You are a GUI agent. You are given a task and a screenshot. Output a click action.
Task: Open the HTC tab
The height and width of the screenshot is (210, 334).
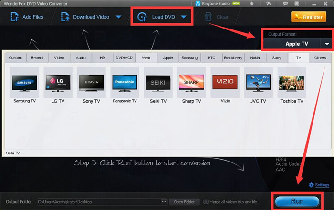click(211, 58)
